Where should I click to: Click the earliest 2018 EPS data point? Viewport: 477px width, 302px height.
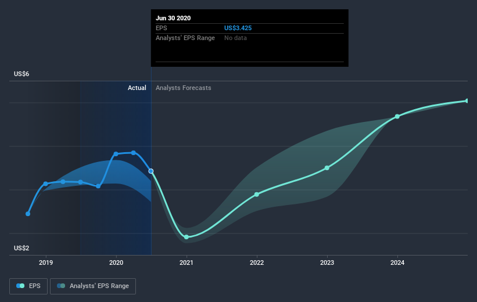[28, 214]
